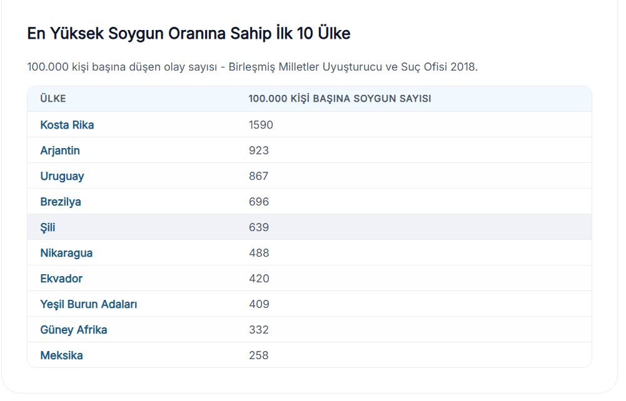Viewport: 626px width, 401px height.
Task: Click the 100.000 KİŞİ BAŞINA SOYGUN SAYISI header
Action: pyautogui.click(x=340, y=99)
